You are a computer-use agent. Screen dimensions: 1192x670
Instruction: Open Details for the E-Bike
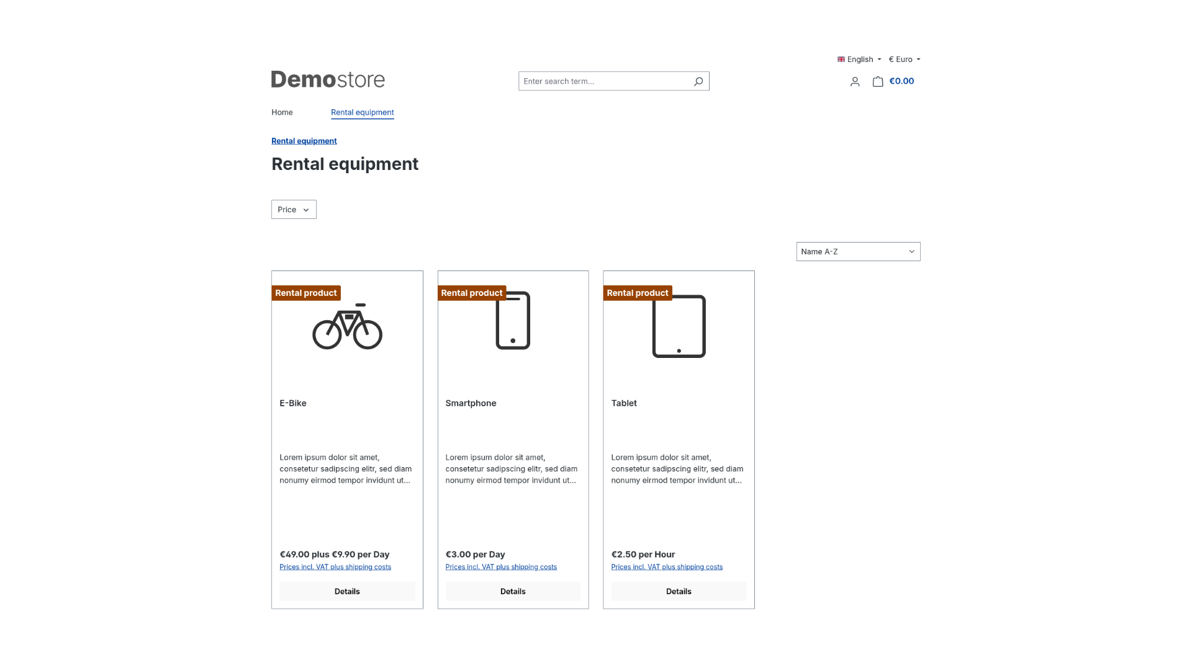coord(347,591)
